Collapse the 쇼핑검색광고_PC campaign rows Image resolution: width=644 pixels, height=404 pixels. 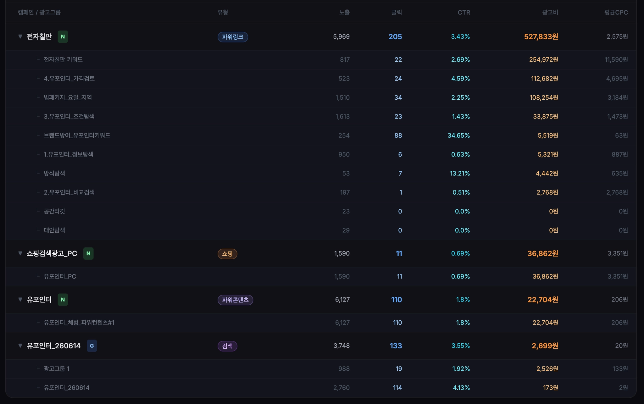click(x=20, y=253)
